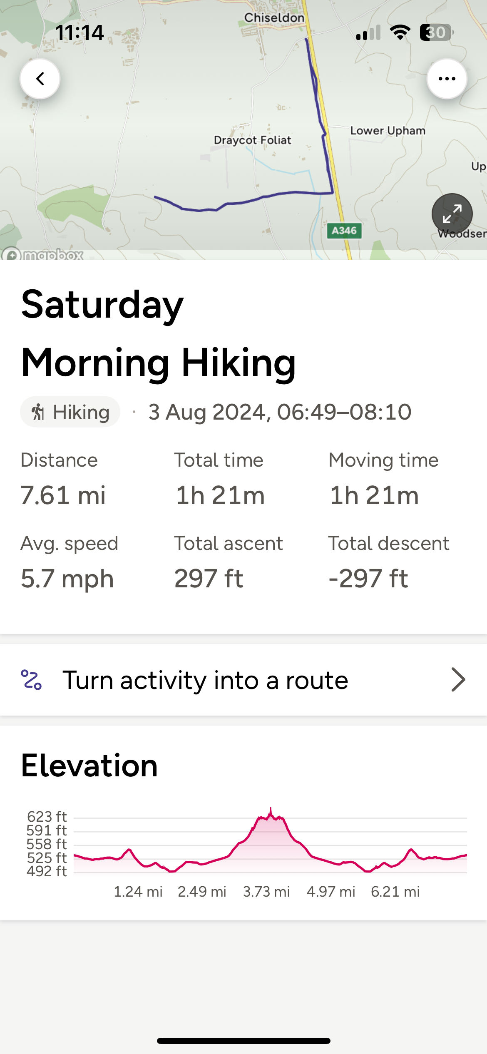This screenshot has height=1054, width=487.
Task: Tap the Total ascent 297 ft stat
Action: tap(229, 562)
